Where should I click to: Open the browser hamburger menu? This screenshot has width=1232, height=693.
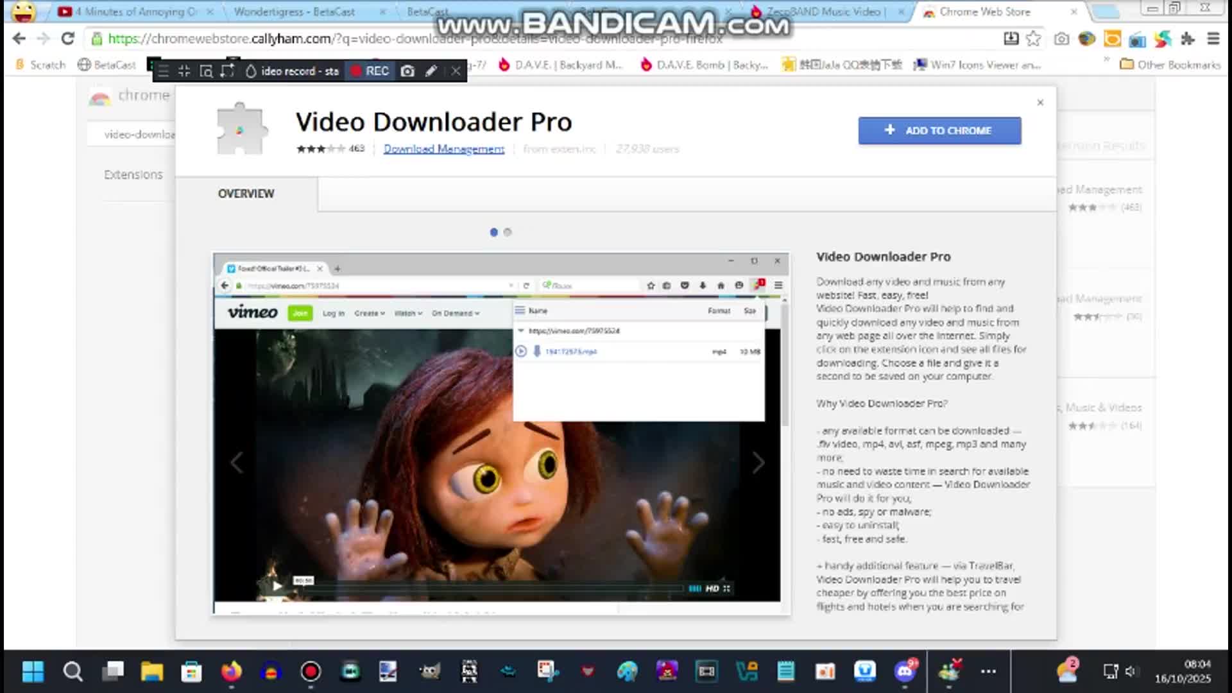[1213, 39]
